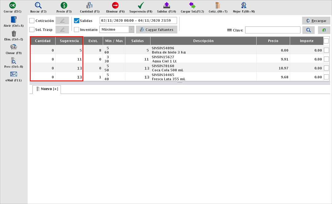332x204 pixels.
Task: Enable the Cotización checkbox
Action: coord(32,21)
